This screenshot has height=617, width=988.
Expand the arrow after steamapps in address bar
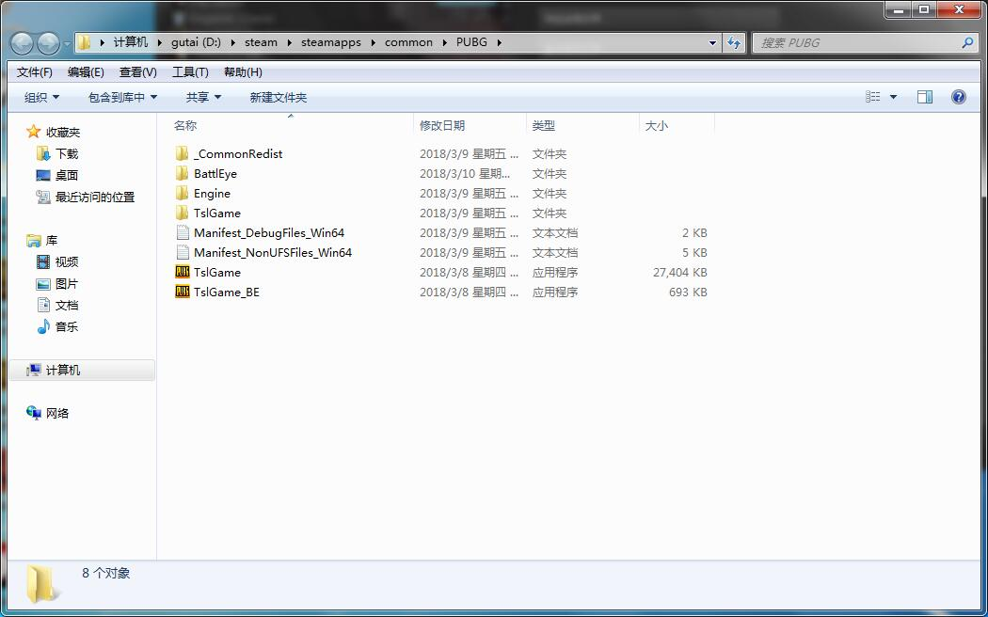(373, 43)
